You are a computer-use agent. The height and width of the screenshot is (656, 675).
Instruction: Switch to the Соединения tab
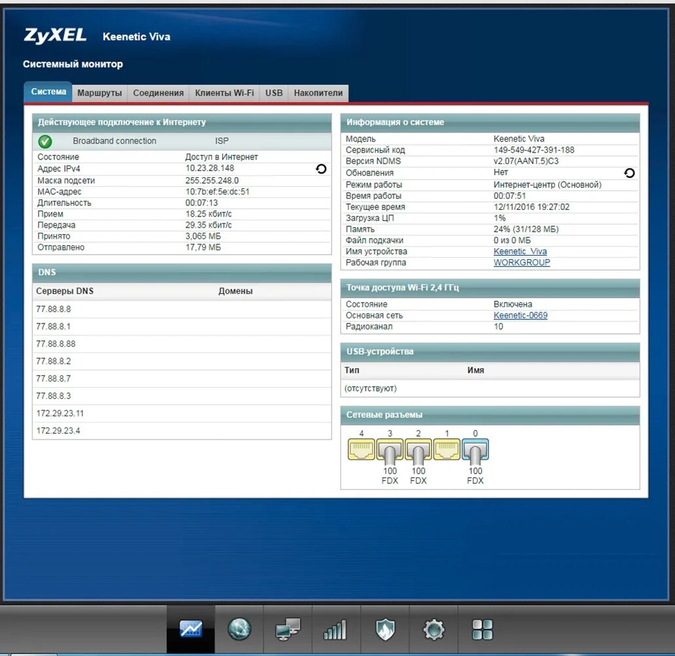158,93
